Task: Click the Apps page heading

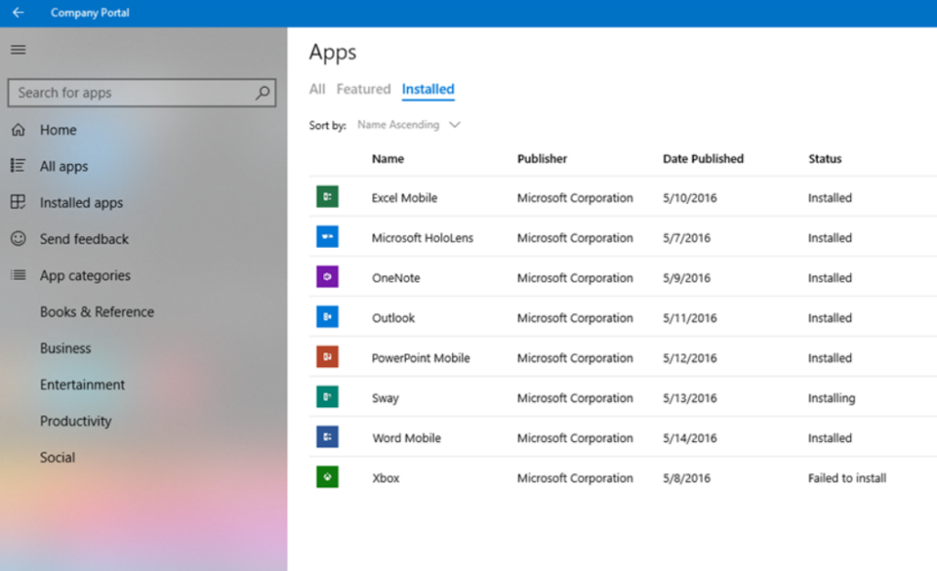Action: pyautogui.click(x=332, y=52)
